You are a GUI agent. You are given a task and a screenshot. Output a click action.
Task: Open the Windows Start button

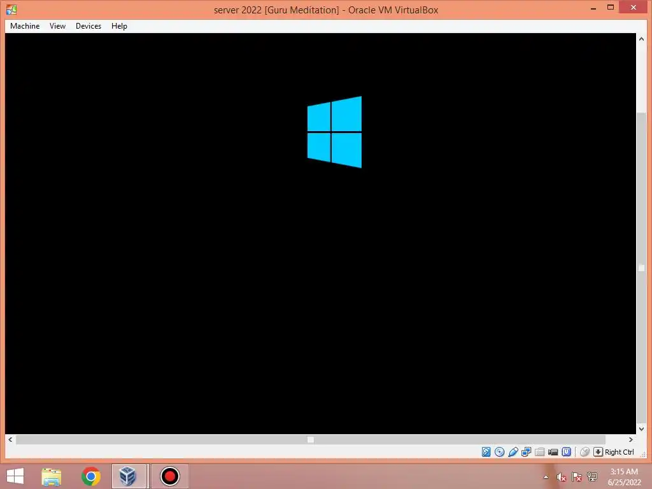[15, 476]
